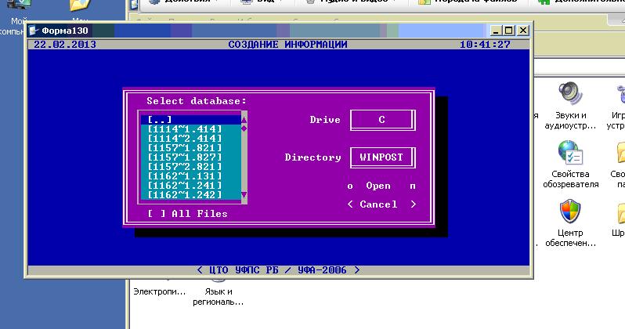
Task: Select the Электропитание item label
Action: coord(160,291)
